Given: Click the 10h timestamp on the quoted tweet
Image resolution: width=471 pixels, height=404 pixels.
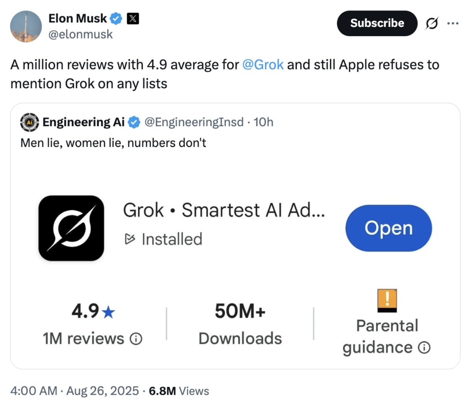Looking at the screenshot, I should pyautogui.click(x=264, y=122).
